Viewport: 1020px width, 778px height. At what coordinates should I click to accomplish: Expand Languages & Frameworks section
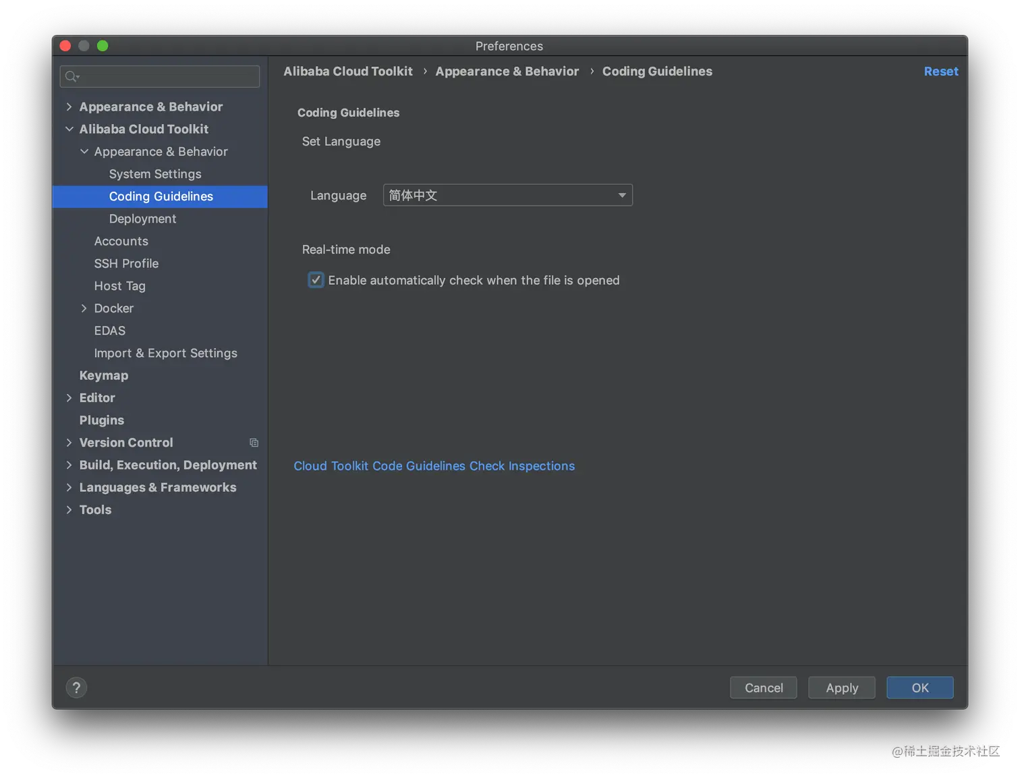(69, 487)
